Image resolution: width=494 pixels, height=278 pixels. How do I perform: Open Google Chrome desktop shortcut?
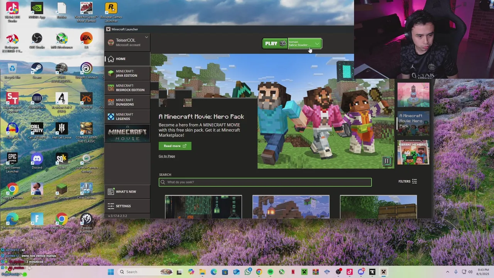(x=12, y=192)
